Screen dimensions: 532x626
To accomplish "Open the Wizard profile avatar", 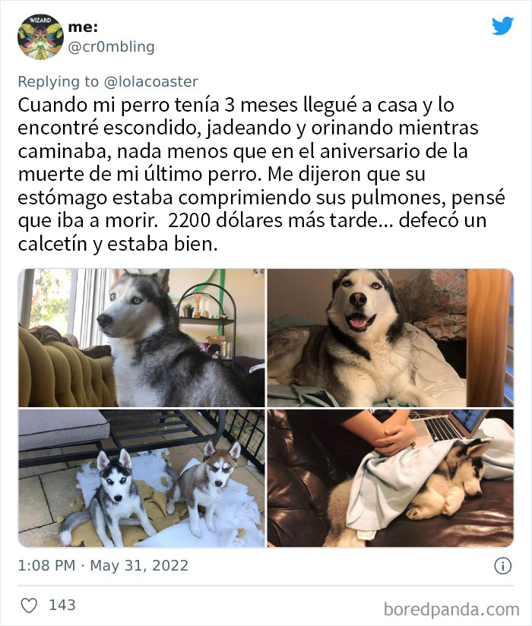I will click(x=40, y=36).
